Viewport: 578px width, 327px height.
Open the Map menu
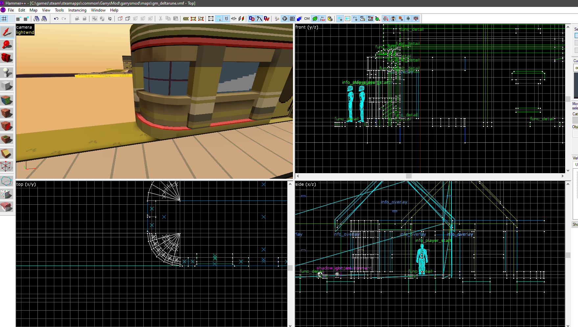pos(33,10)
